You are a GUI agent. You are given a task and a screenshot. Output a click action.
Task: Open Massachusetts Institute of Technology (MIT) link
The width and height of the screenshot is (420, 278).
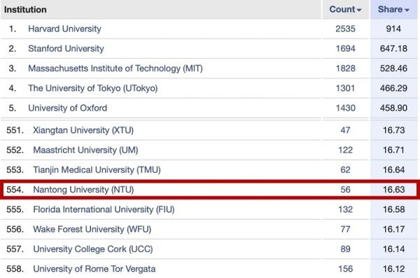pyautogui.click(x=115, y=69)
